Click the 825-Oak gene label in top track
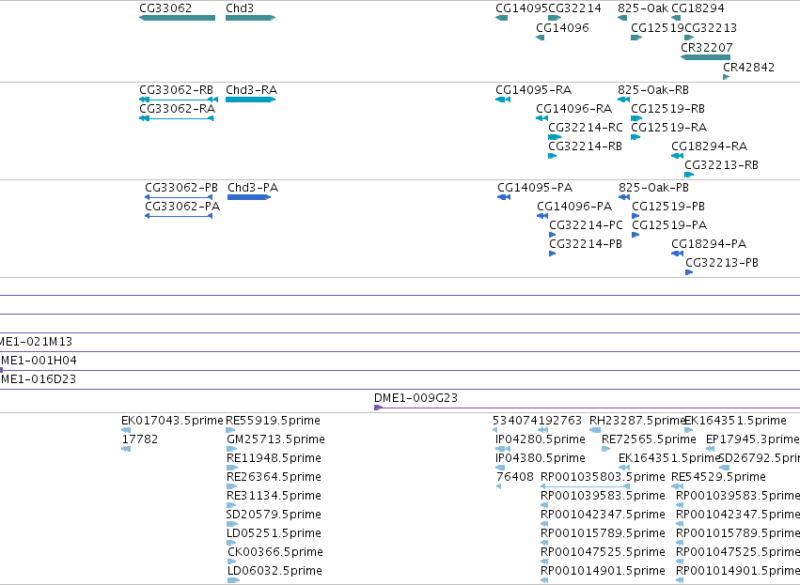800x585 pixels. point(643,8)
